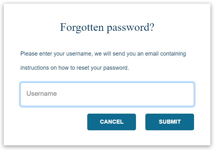Viewport: 216px width, 151px height.
Task: Focus the text box with Username placeholder
Action: (107, 94)
